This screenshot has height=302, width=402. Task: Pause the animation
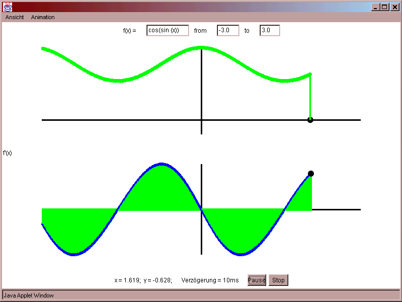257,280
